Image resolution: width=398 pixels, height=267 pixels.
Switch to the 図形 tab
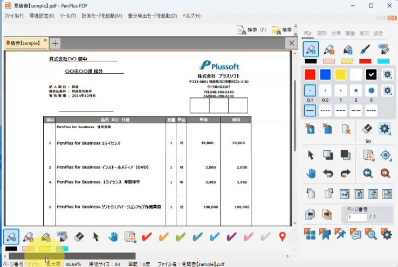321,33
